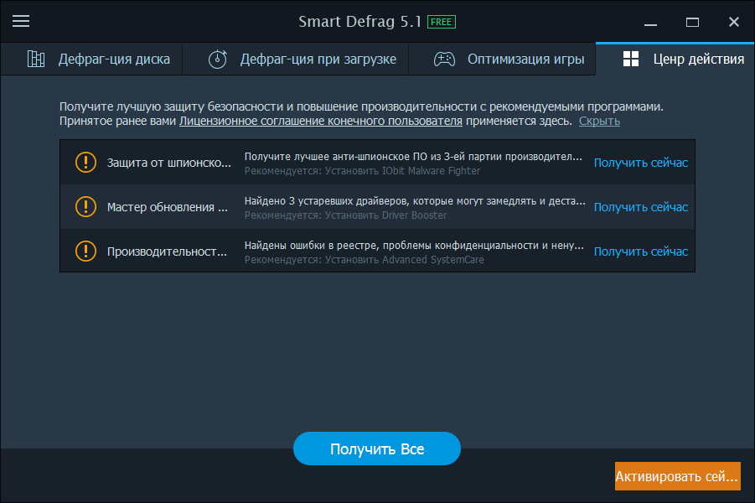755x503 pixels.
Task: Click warning icon beside Производительност...
Action: [85, 251]
